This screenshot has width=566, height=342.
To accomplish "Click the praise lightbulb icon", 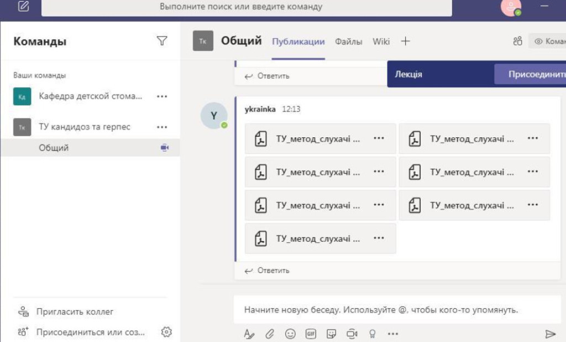I will click(x=371, y=334).
